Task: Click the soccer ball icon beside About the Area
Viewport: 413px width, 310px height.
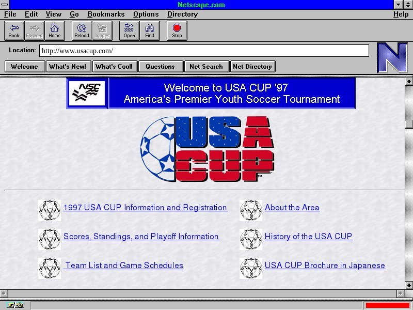Action: pos(251,210)
